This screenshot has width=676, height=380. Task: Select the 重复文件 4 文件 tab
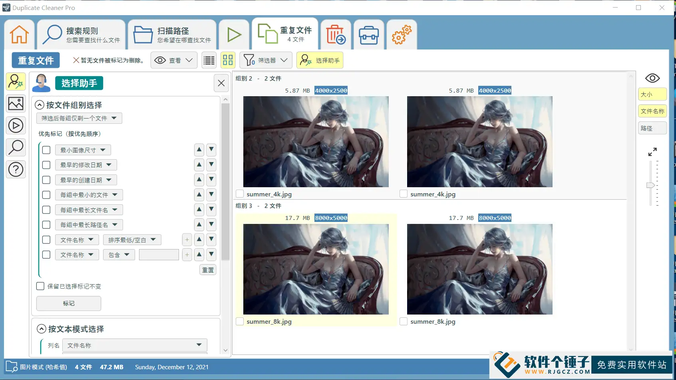coord(285,34)
